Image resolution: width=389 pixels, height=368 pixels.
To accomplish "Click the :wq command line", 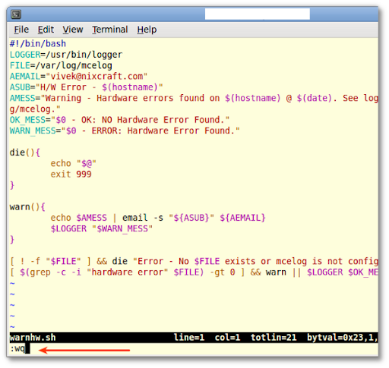I will (x=17, y=349).
